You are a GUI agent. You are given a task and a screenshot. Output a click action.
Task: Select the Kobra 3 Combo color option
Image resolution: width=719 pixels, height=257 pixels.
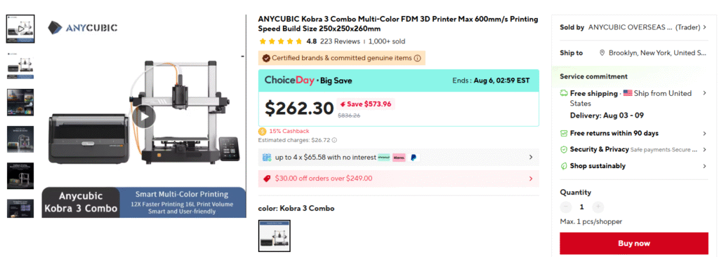tap(275, 236)
